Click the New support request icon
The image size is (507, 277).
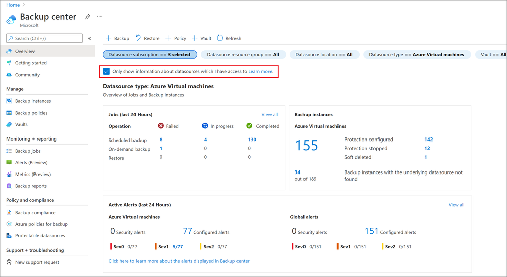point(9,262)
